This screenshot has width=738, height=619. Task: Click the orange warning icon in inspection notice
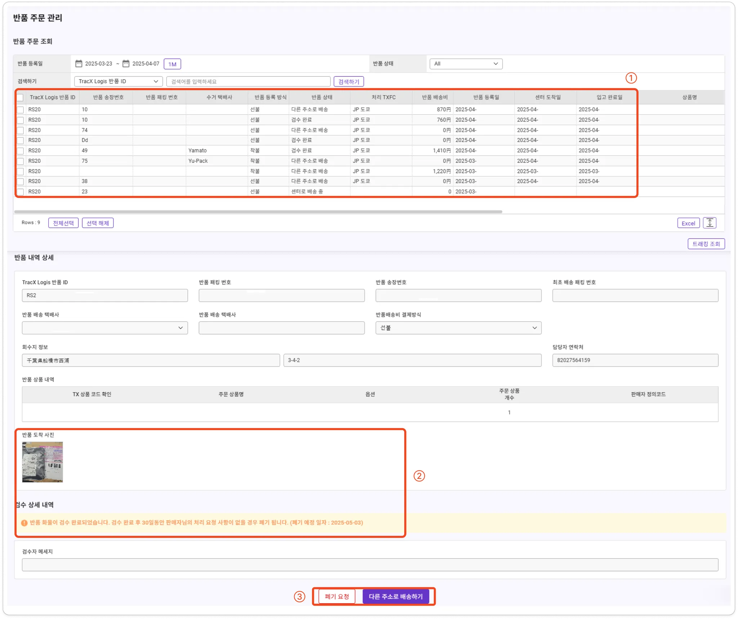pos(24,523)
